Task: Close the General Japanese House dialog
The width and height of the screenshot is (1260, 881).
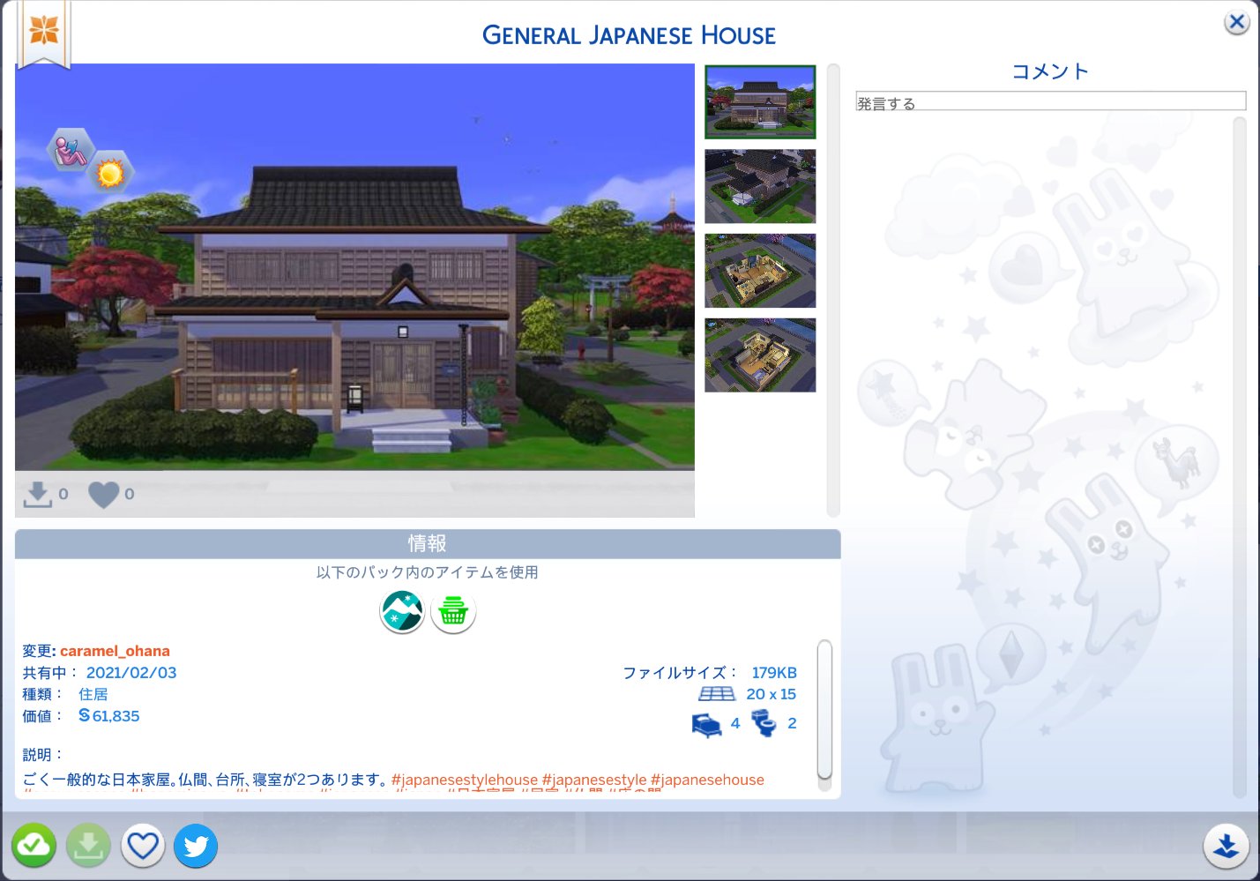Action: [1237, 22]
